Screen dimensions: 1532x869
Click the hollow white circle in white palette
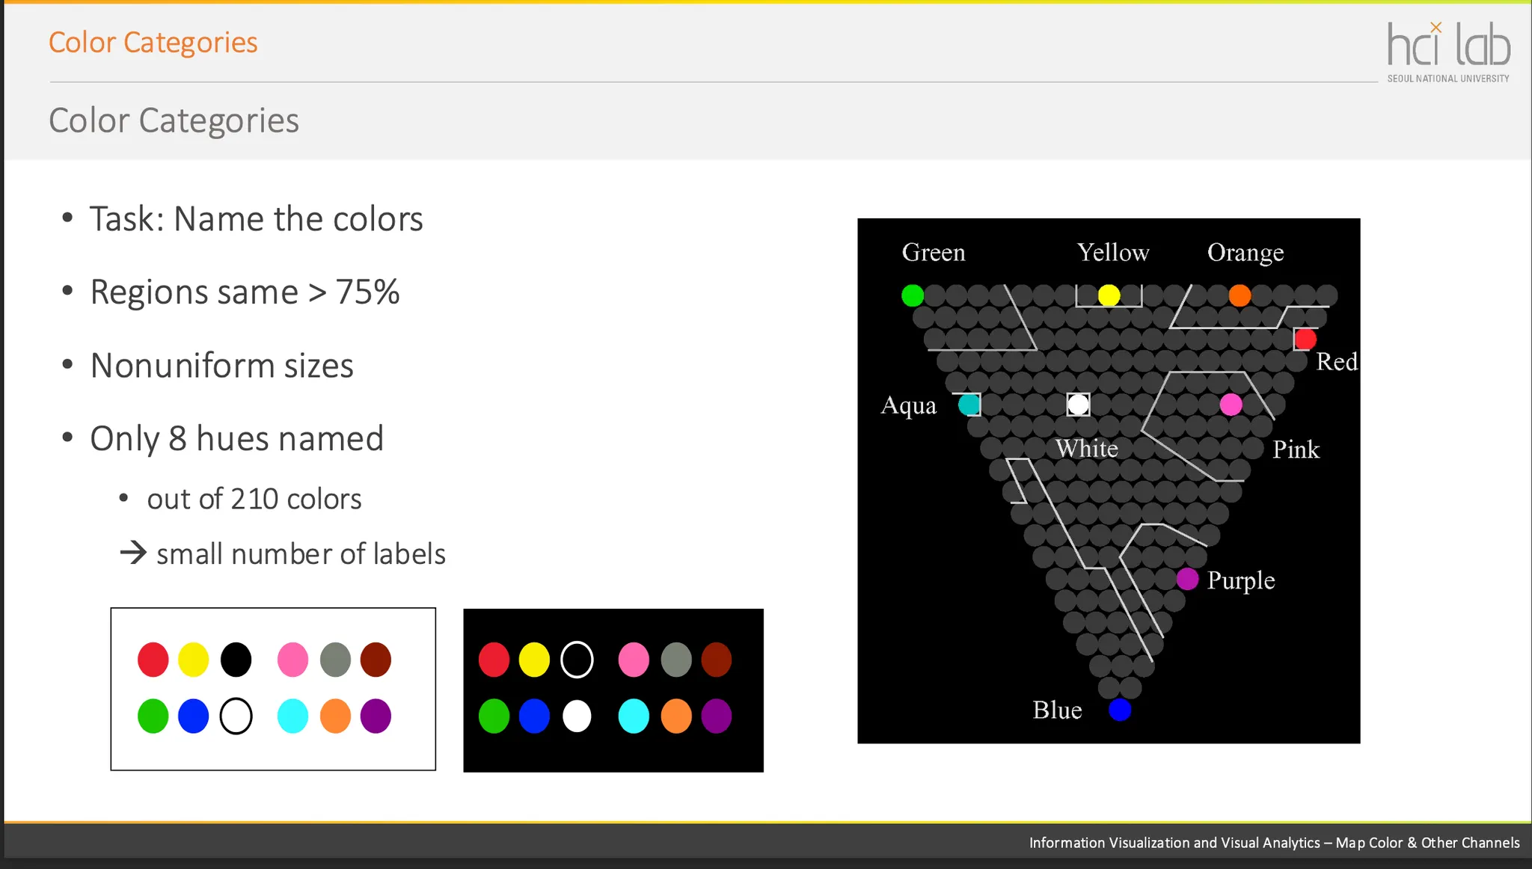click(236, 716)
